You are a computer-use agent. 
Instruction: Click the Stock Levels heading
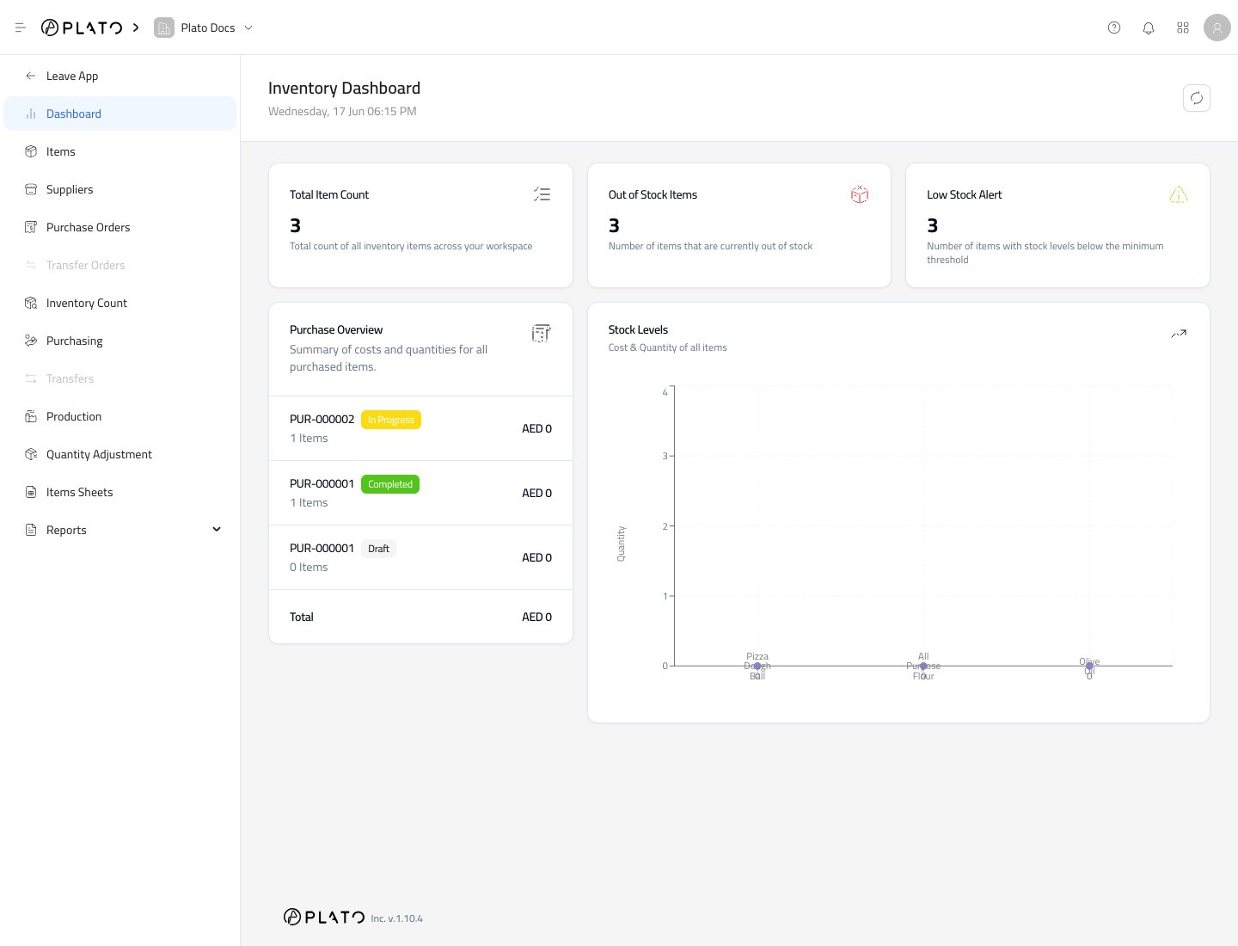(638, 329)
